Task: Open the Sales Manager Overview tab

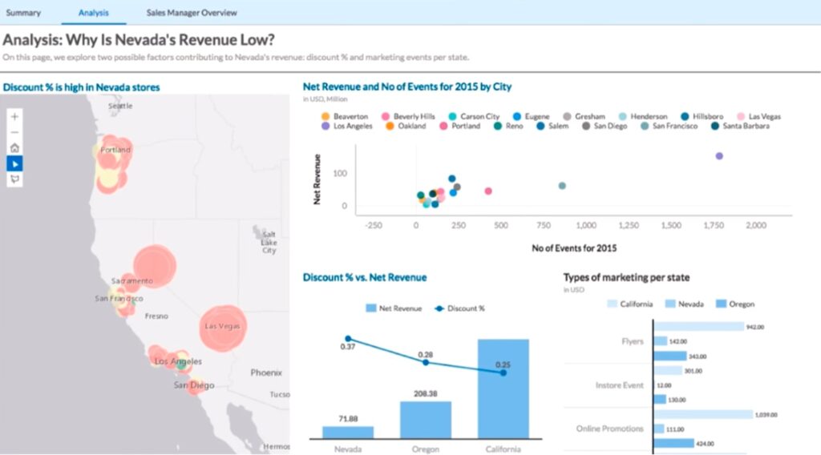Action: point(192,13)
